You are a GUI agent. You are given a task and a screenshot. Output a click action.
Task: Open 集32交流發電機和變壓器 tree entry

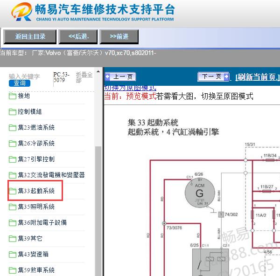pyautogui.click(x=51, y=175)
